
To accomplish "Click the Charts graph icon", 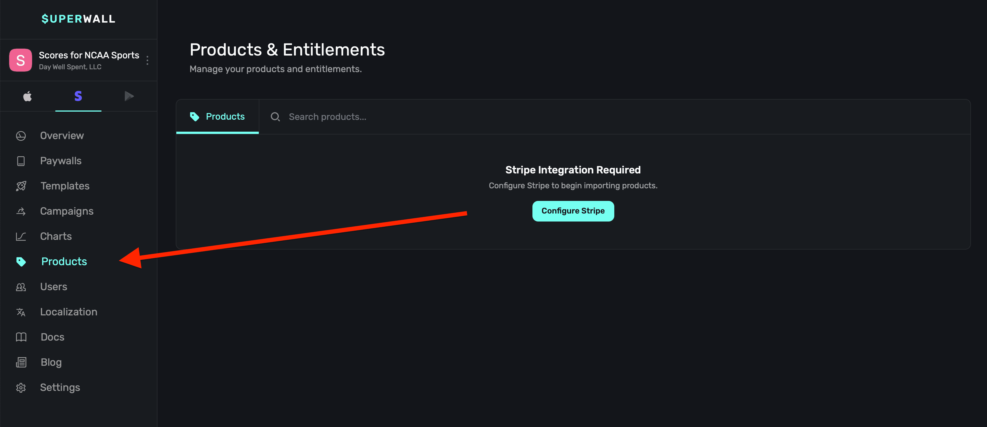I will [x=21, y=237].
